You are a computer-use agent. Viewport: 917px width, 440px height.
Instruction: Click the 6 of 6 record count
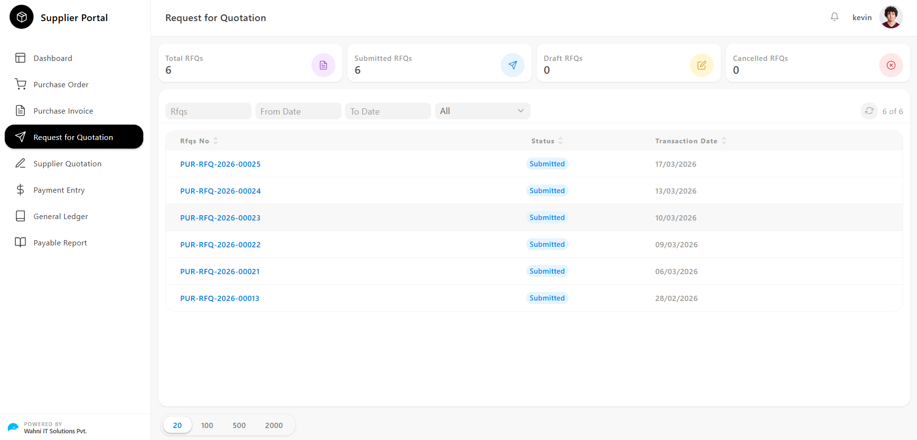click(893, 111)
